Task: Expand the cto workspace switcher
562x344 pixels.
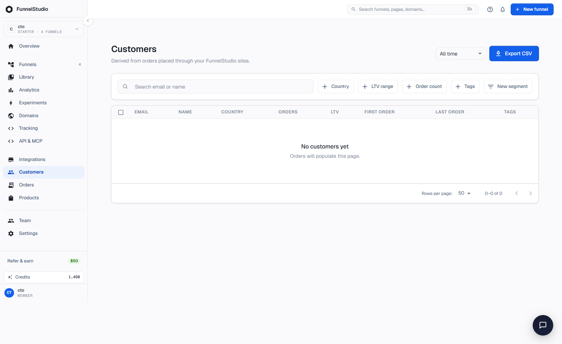Action: [x=44, y=29]
